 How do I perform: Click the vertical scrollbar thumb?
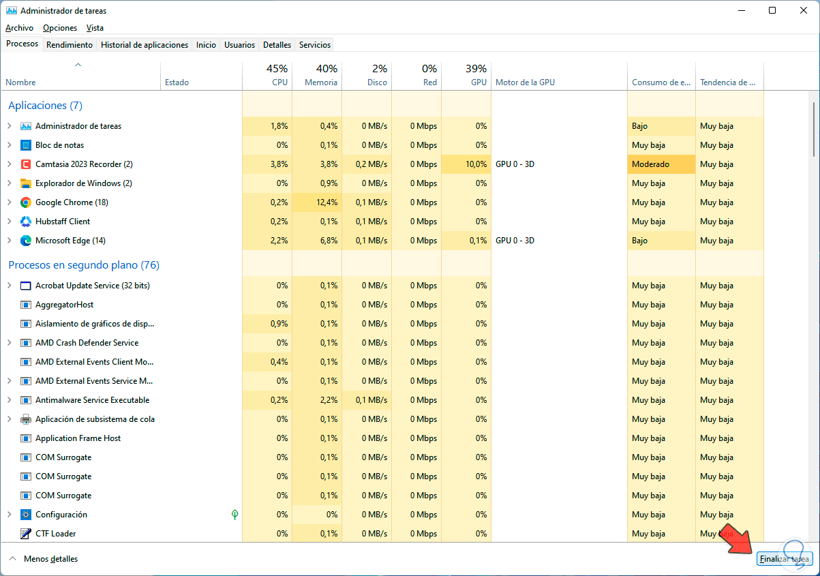click(x=813, y=130)
